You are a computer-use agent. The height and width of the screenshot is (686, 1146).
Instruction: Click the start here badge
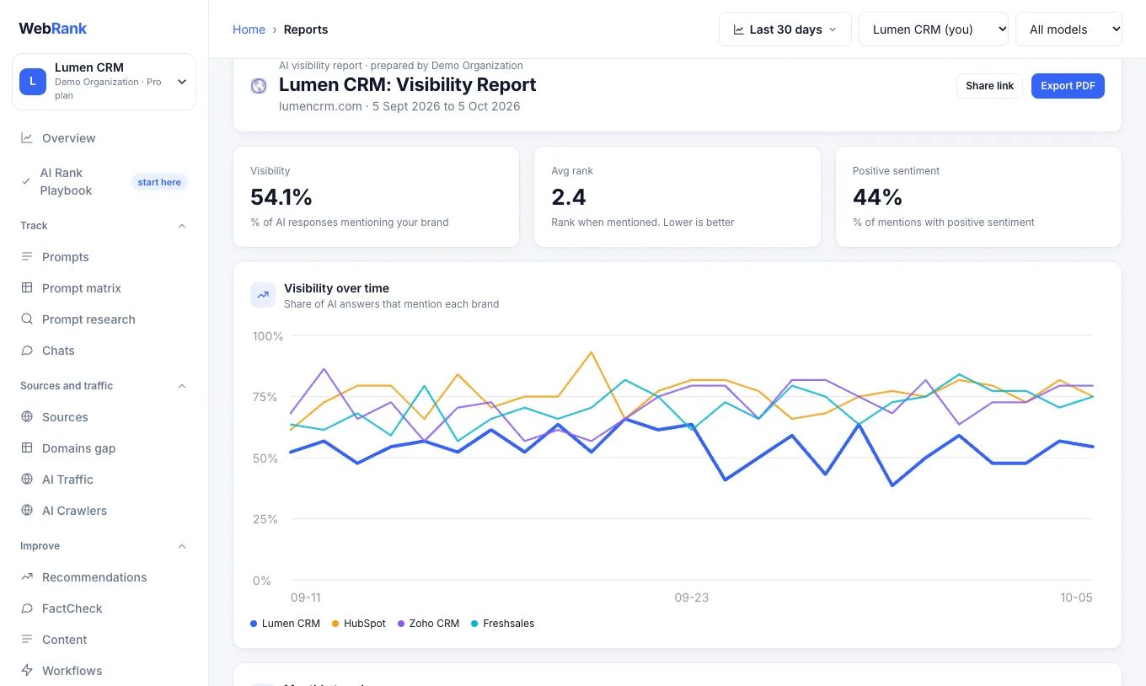click(x=159, y=182)
